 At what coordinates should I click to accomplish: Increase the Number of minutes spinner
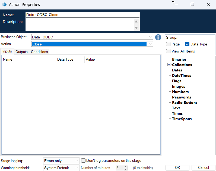126,167
